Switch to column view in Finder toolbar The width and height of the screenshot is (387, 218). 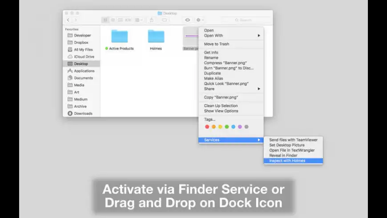[120, 20]
